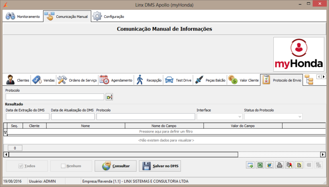Select the Recepção sub-tab

(149, 80)
